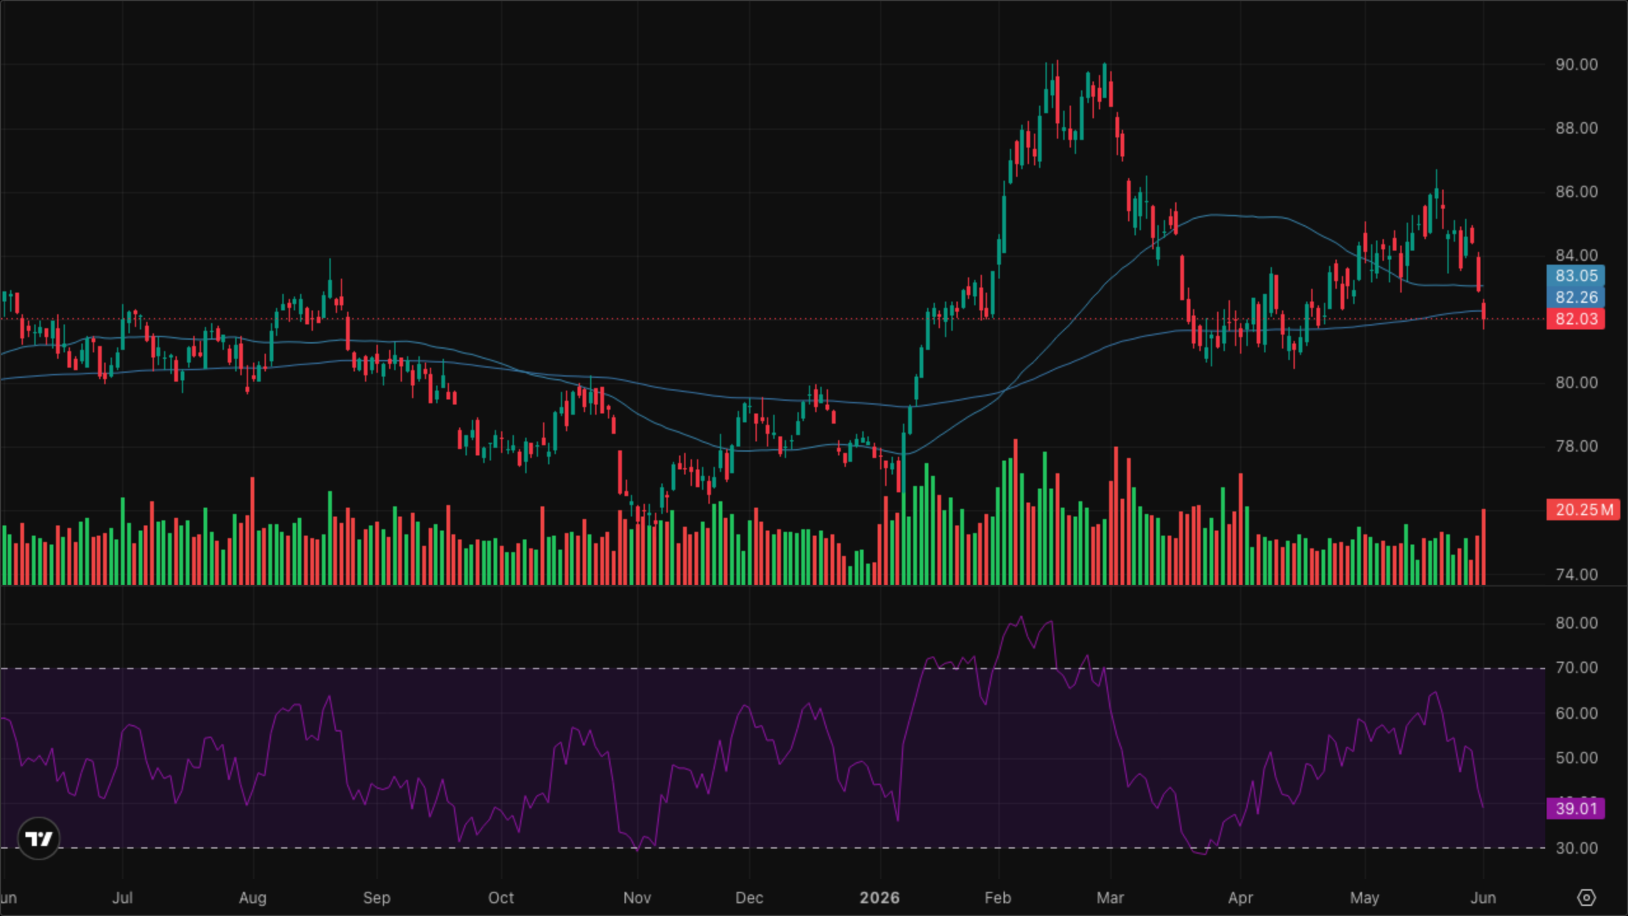Click the last red volume bar
Image resolution: width=1628 pixels, height=916 pixels.
pyautogui.click(x=1484, y=546)
